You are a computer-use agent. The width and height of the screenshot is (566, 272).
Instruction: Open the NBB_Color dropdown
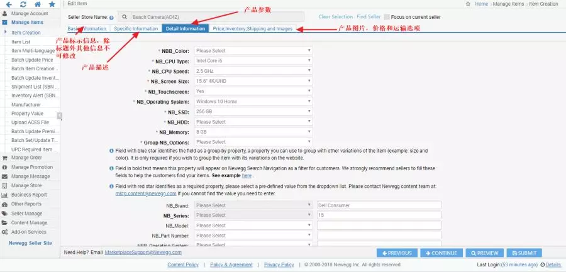click(253, 50)
